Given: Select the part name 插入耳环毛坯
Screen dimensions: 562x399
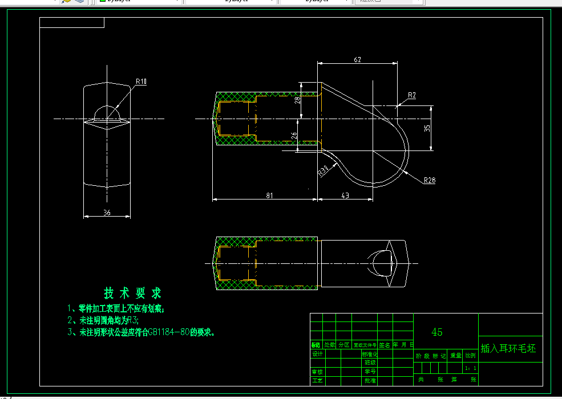Looking at the screenshot, I should coord(508,348).
